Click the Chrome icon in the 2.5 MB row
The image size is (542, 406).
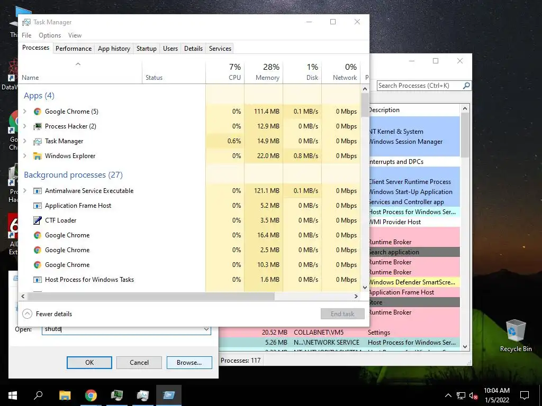38,250
